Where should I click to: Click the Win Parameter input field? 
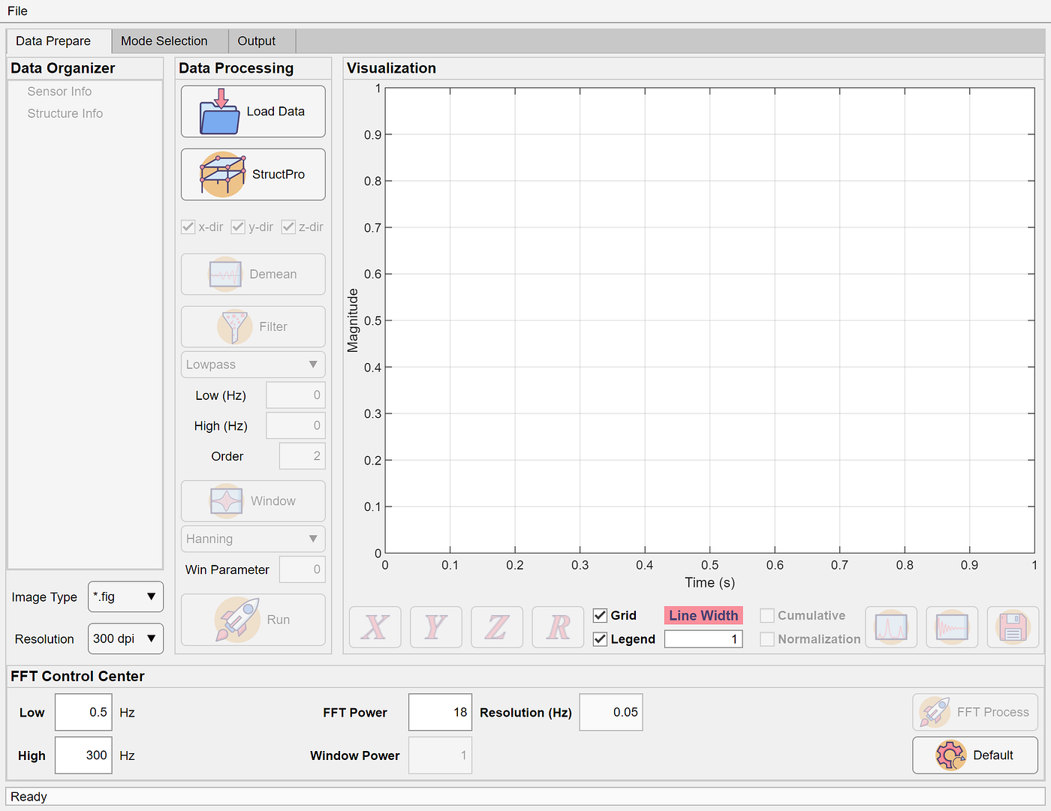click(x=302, y=569)
